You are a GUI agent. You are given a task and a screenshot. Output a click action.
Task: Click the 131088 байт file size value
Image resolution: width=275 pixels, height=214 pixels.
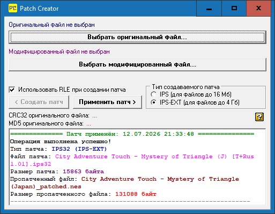[136, 194]
